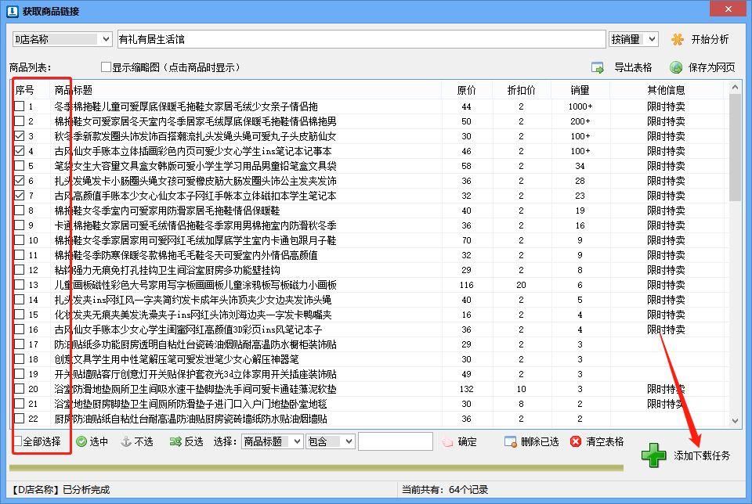Check the box for row 1
This screenshot has height=504, width=752.
click(x=19, y=106)
